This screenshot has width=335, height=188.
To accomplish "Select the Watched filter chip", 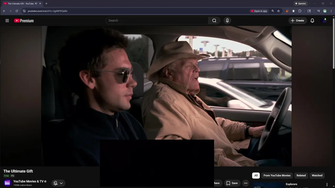I will pos(317,175).
